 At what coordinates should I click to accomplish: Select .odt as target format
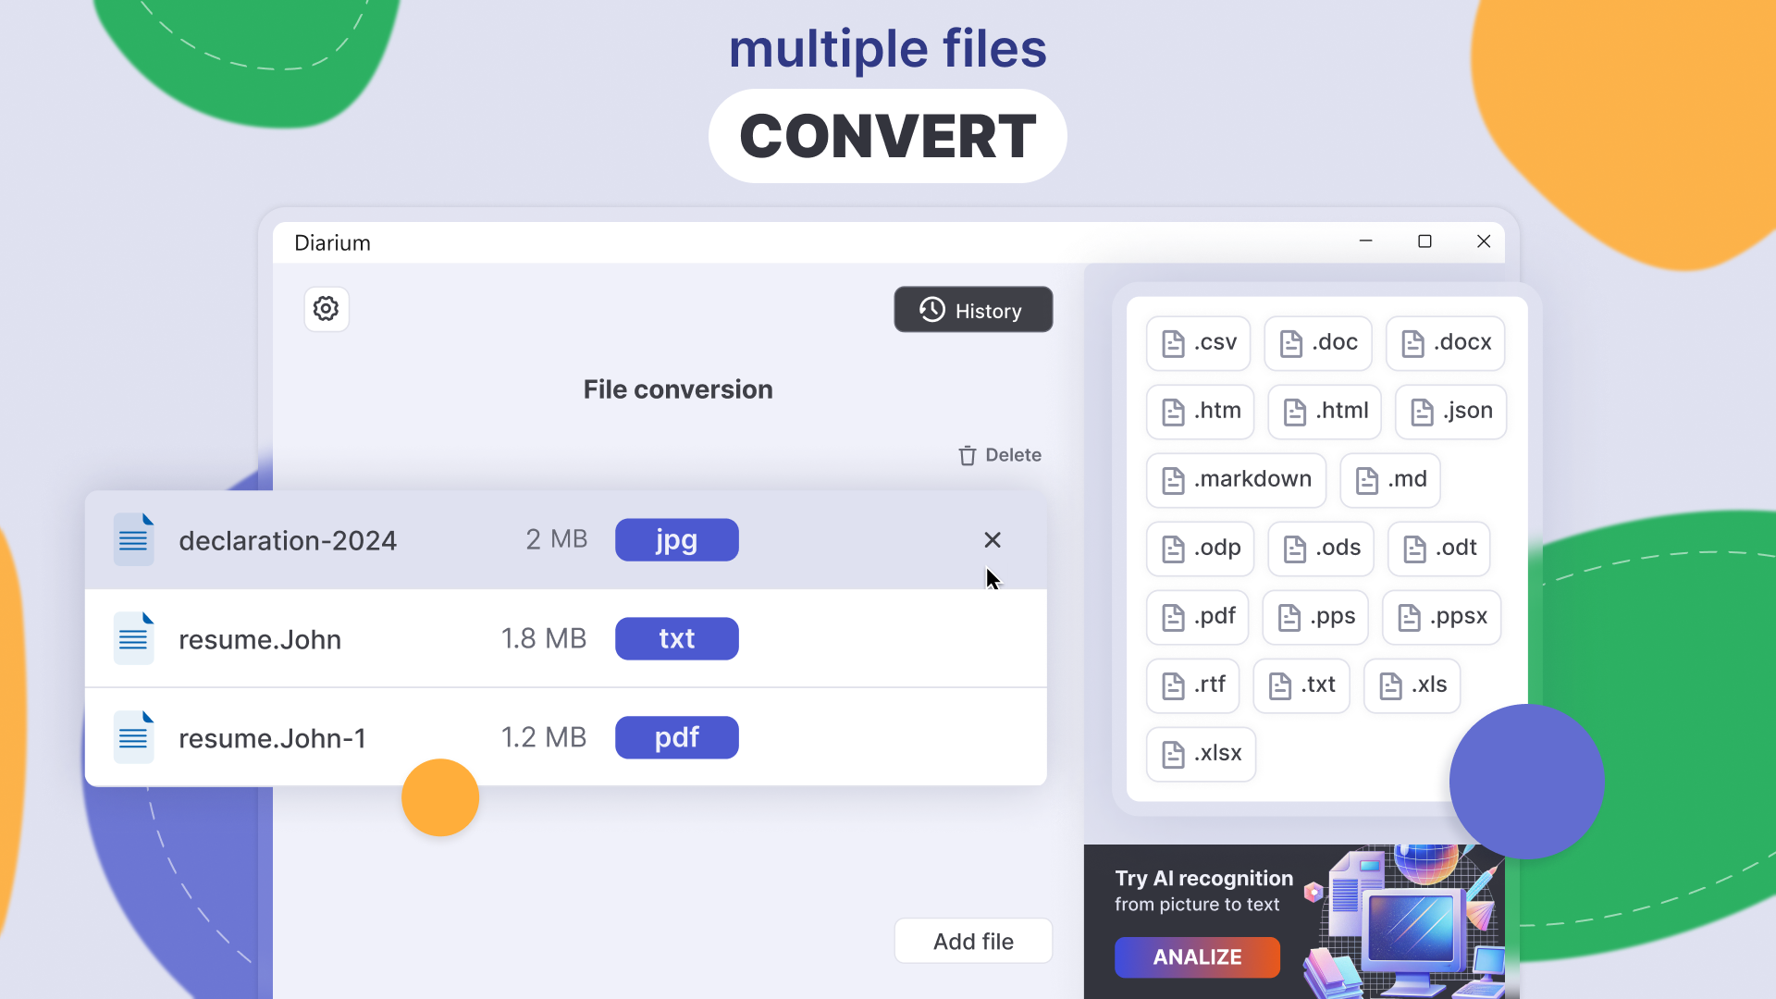click(x=1439, y=549)
